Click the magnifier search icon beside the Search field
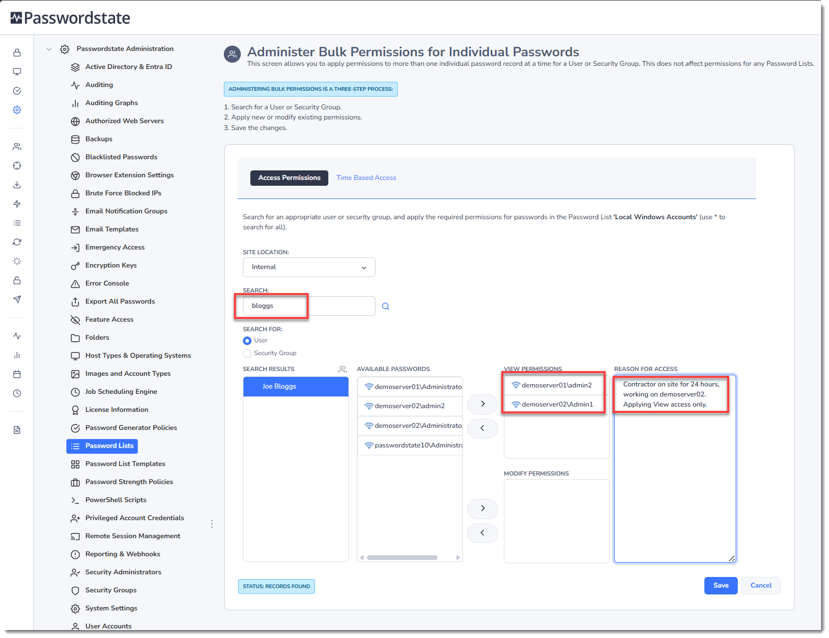The height and width of the screenshot is (638, 829). [x=386, y=306]
